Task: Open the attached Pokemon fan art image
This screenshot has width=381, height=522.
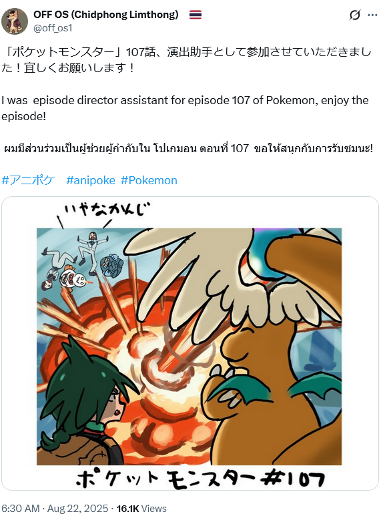Action: pyautogui.click(x=190, y=343)
